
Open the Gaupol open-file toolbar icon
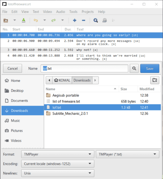[6, 20]
